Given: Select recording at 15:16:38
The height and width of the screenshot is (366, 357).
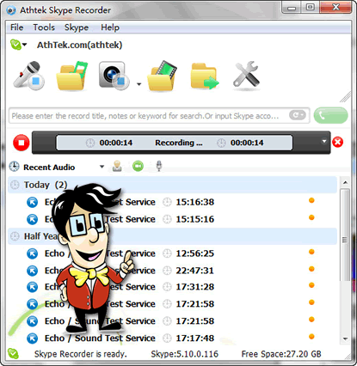Looking at the screenshot, I should click(172, 202).
